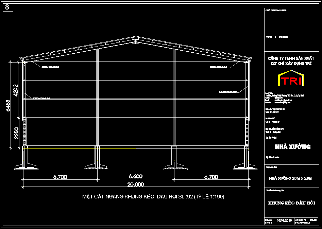
Task: Click the vertical dimension "4202"
Action: 16,90
